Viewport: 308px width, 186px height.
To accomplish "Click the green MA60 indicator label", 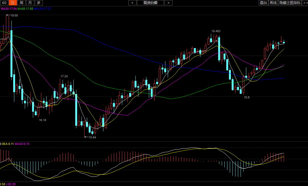I will coord(25,9).
